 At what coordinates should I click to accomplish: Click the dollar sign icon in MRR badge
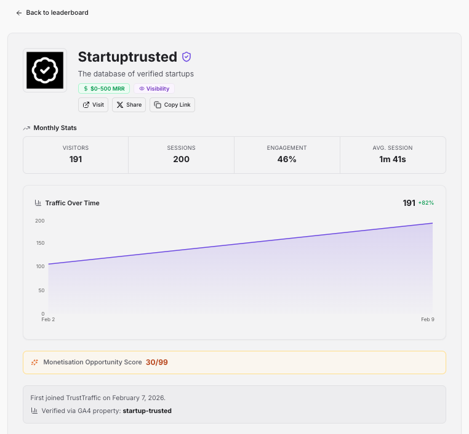(x=86, y=89)
